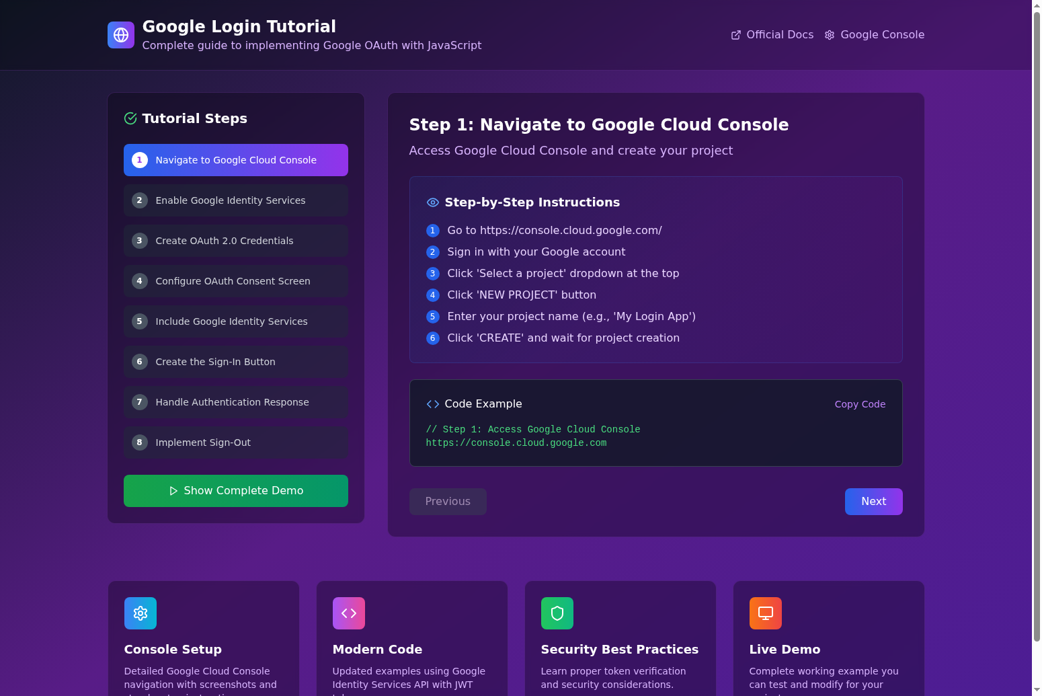1042x696 pixels.
Task: Click the play icon inside Show Complete Demo
Action: coord(174,490)
